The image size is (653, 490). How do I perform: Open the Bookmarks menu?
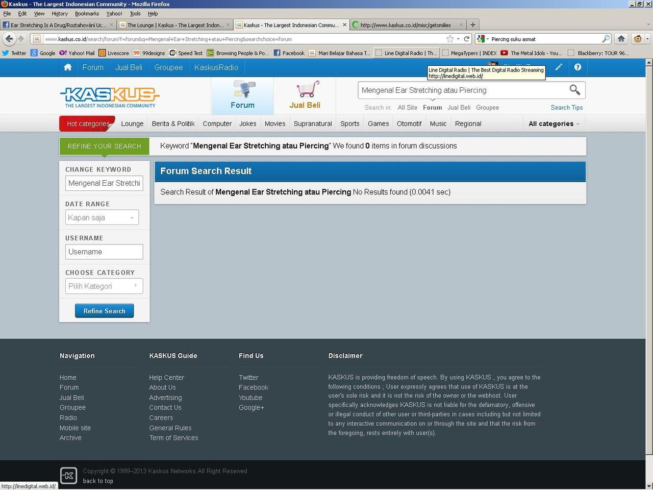[x=87, y=14]
